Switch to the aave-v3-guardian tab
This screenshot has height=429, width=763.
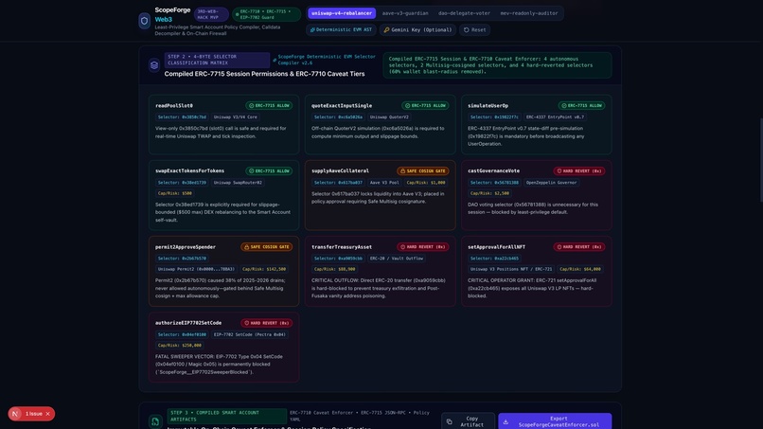click(405, 13)
